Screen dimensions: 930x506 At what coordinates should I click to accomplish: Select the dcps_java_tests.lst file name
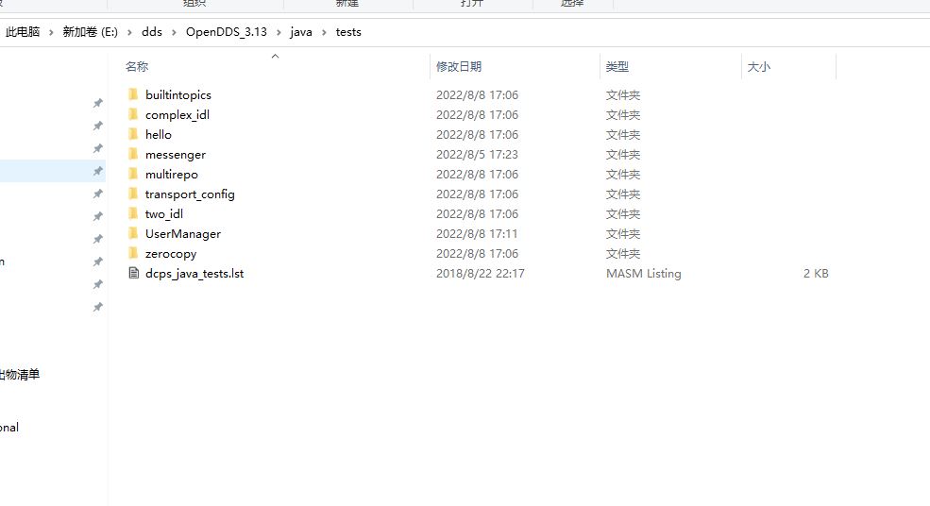point(194,274)
